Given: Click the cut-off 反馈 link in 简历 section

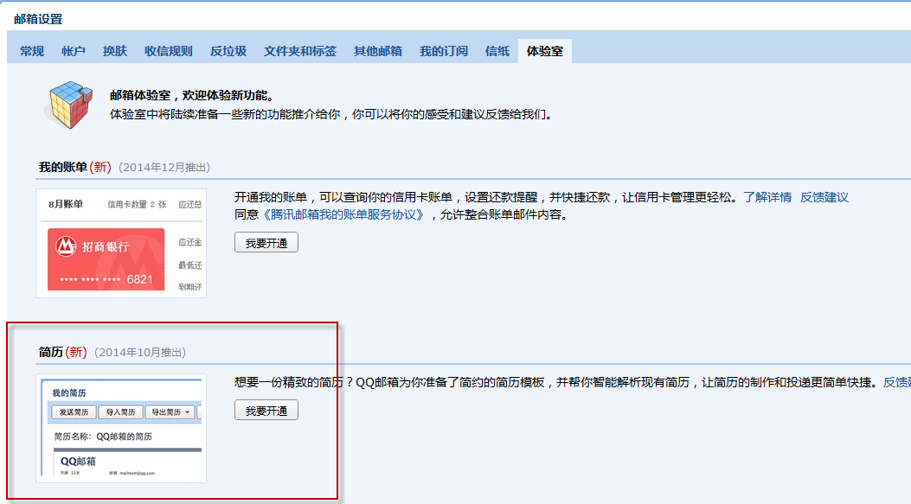Looking at the screenshot, I should pyautogui.click(x=896, y=383).
